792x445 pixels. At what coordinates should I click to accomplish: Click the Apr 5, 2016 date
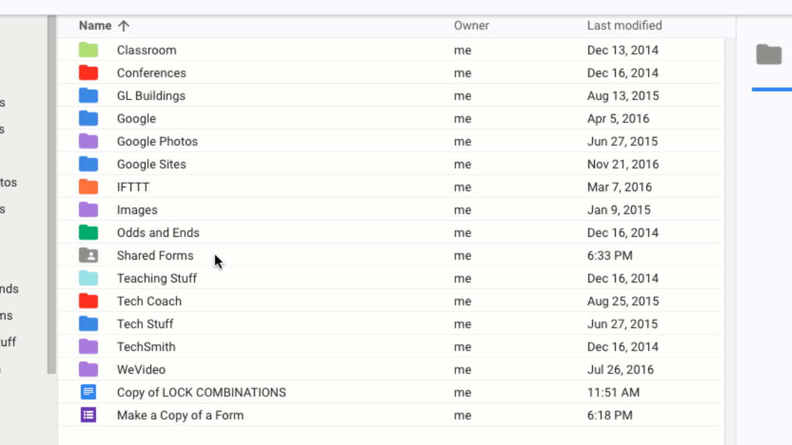pyautogui.click(x=618, y=119)
